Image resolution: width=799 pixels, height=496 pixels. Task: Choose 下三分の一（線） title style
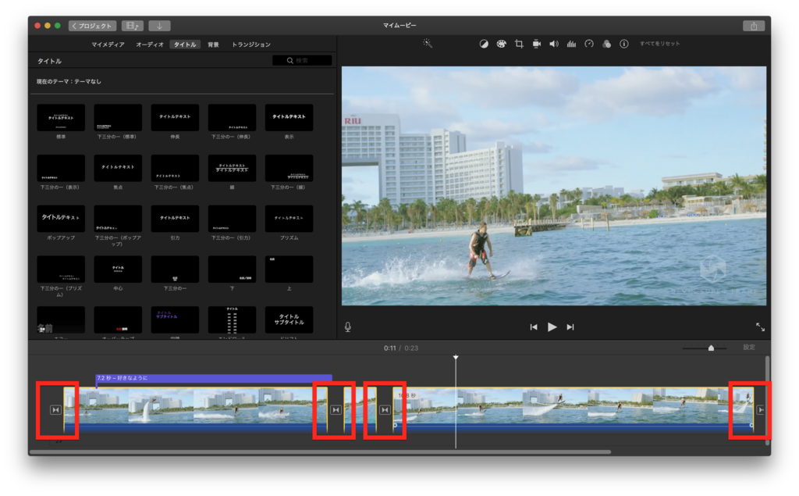pyautogui.click(x=289, y=169)
